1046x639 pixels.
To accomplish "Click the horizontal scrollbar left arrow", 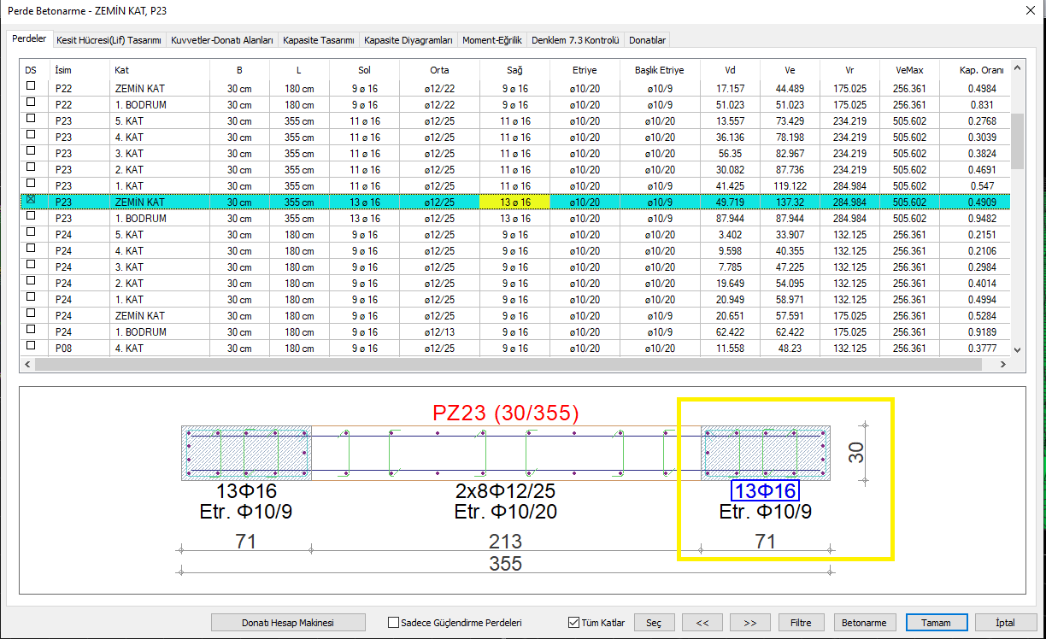I will click(x=28, y=364).
